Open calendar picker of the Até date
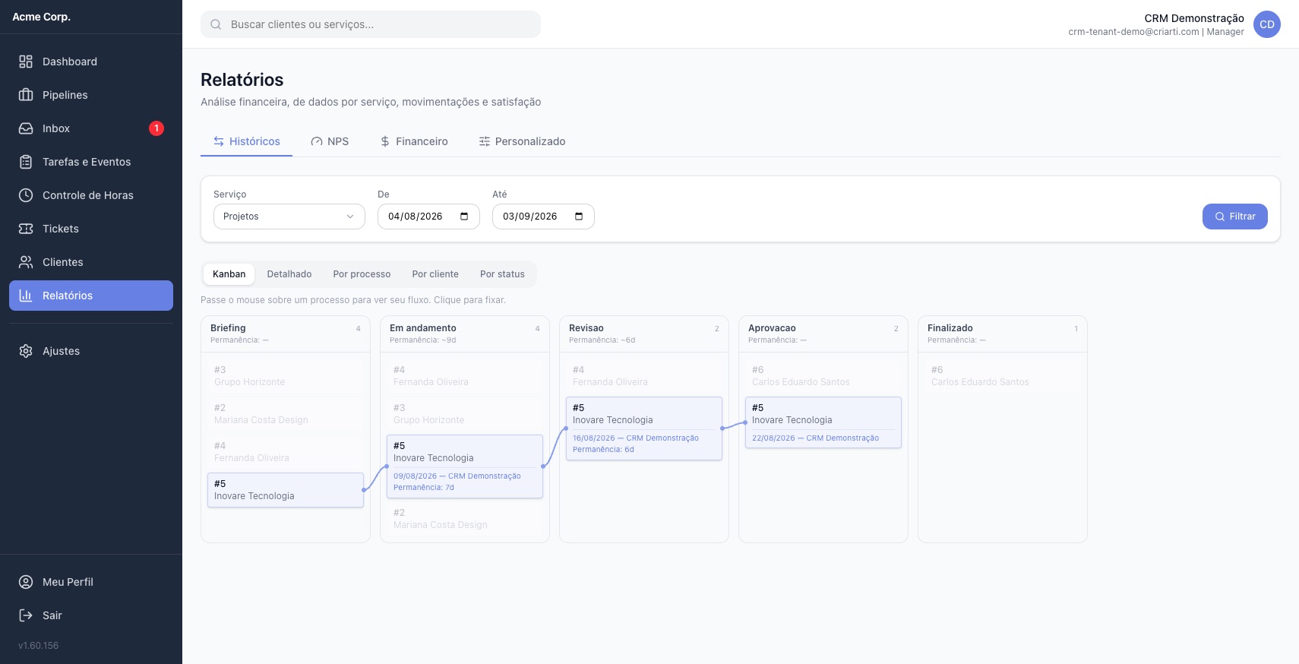Screen dimensions: 1299x664 [x=579, y=217]
